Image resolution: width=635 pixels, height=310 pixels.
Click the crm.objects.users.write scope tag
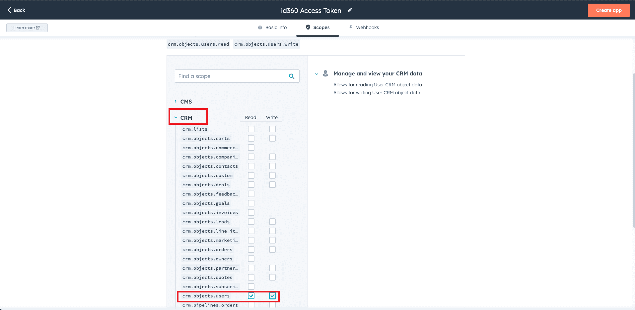pos(266,44)
